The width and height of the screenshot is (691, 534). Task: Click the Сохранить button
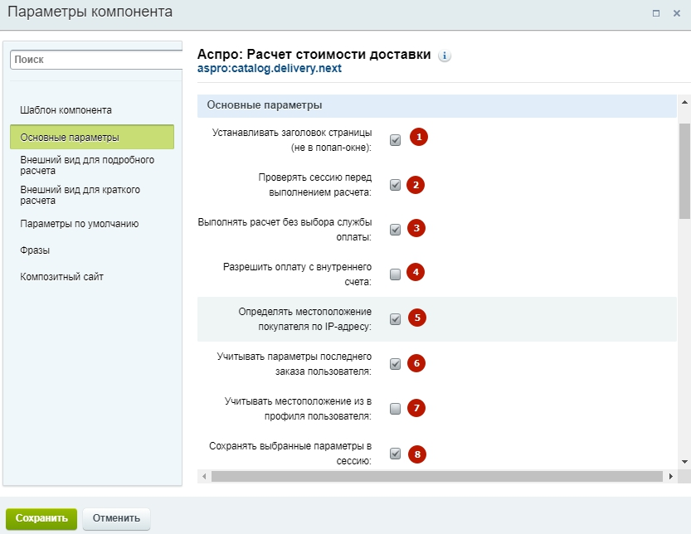coord(41,518)
